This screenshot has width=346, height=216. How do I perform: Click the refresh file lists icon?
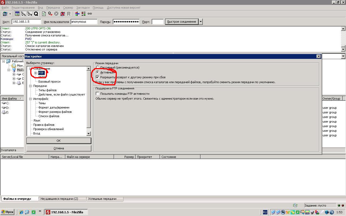coord(44,14)
